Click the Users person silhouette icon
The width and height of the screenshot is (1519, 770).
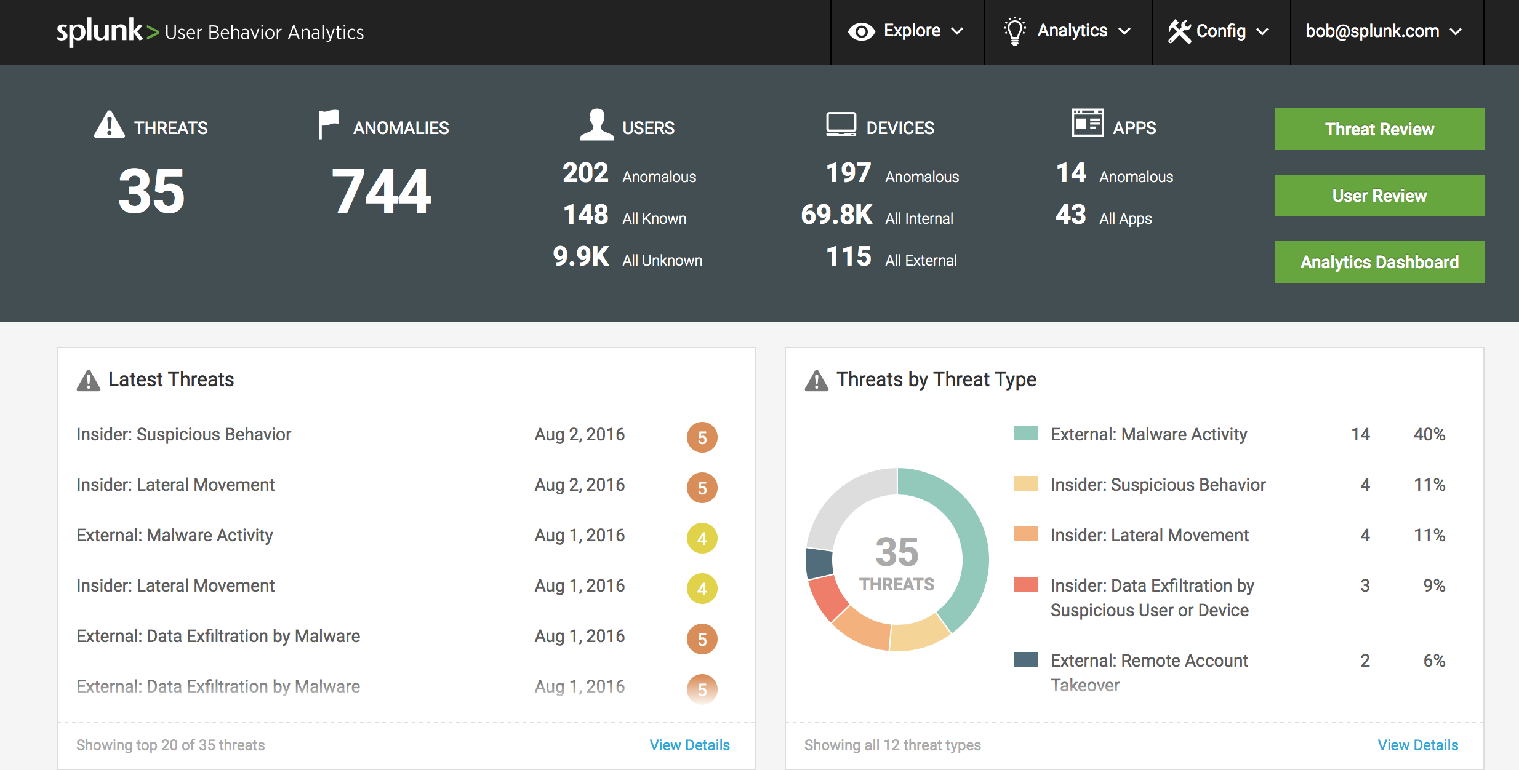(x=596, y=125)
